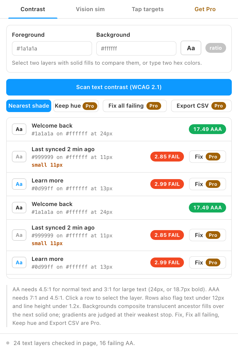Click Fix on the first Last synced row

(x=207, y=157)
